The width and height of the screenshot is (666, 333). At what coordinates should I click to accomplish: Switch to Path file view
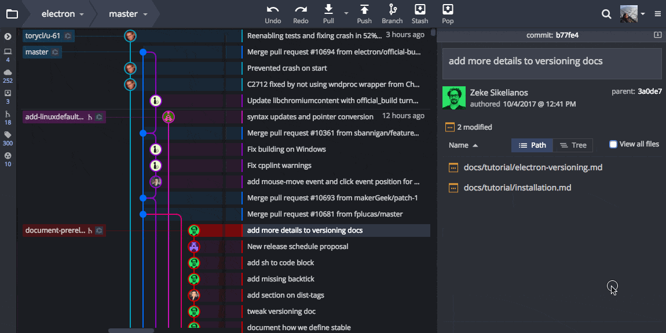click(532, 145)
